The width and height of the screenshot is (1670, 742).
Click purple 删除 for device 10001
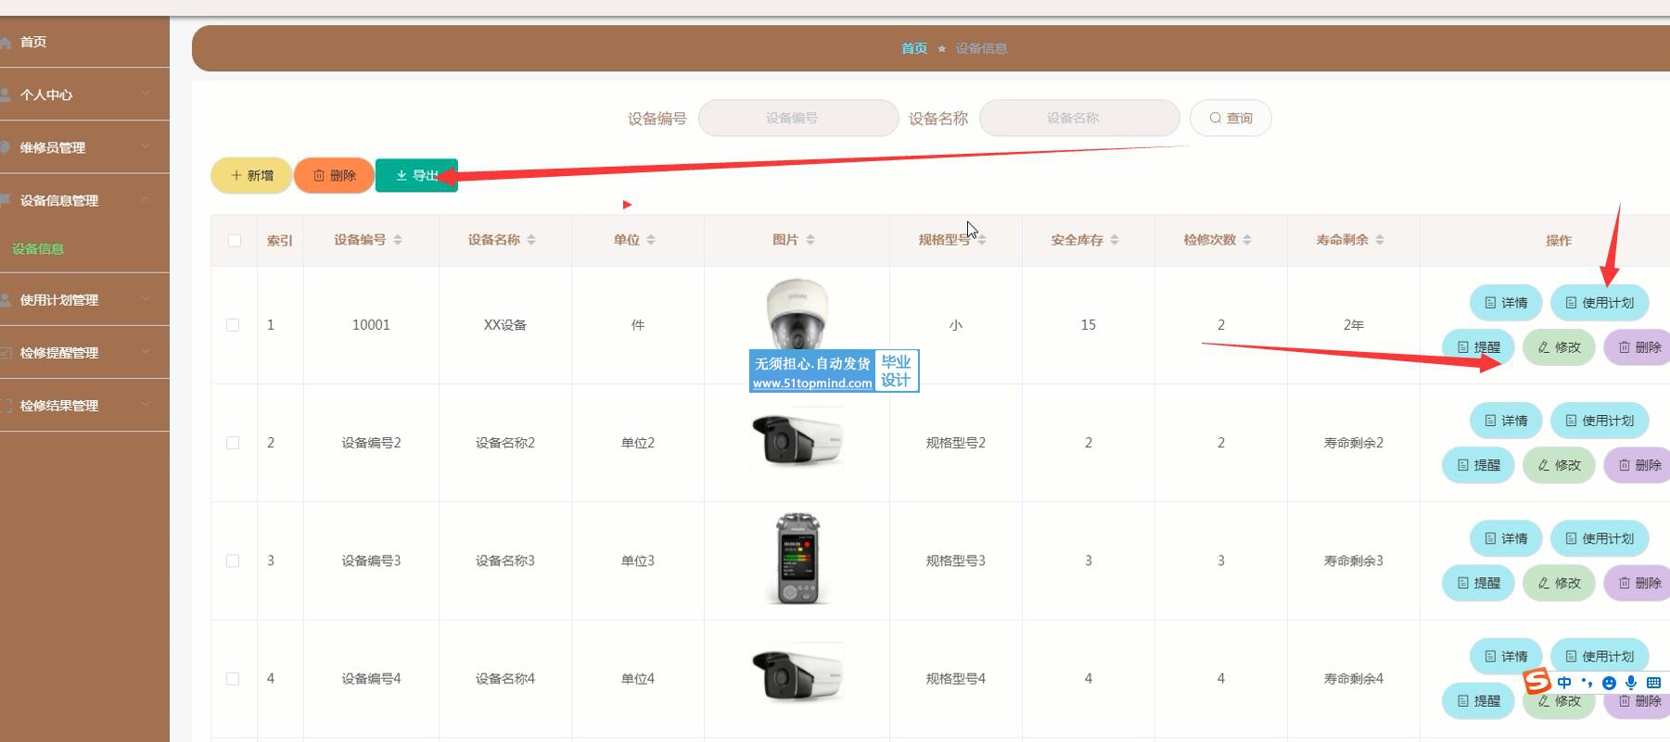(1638, 347)
